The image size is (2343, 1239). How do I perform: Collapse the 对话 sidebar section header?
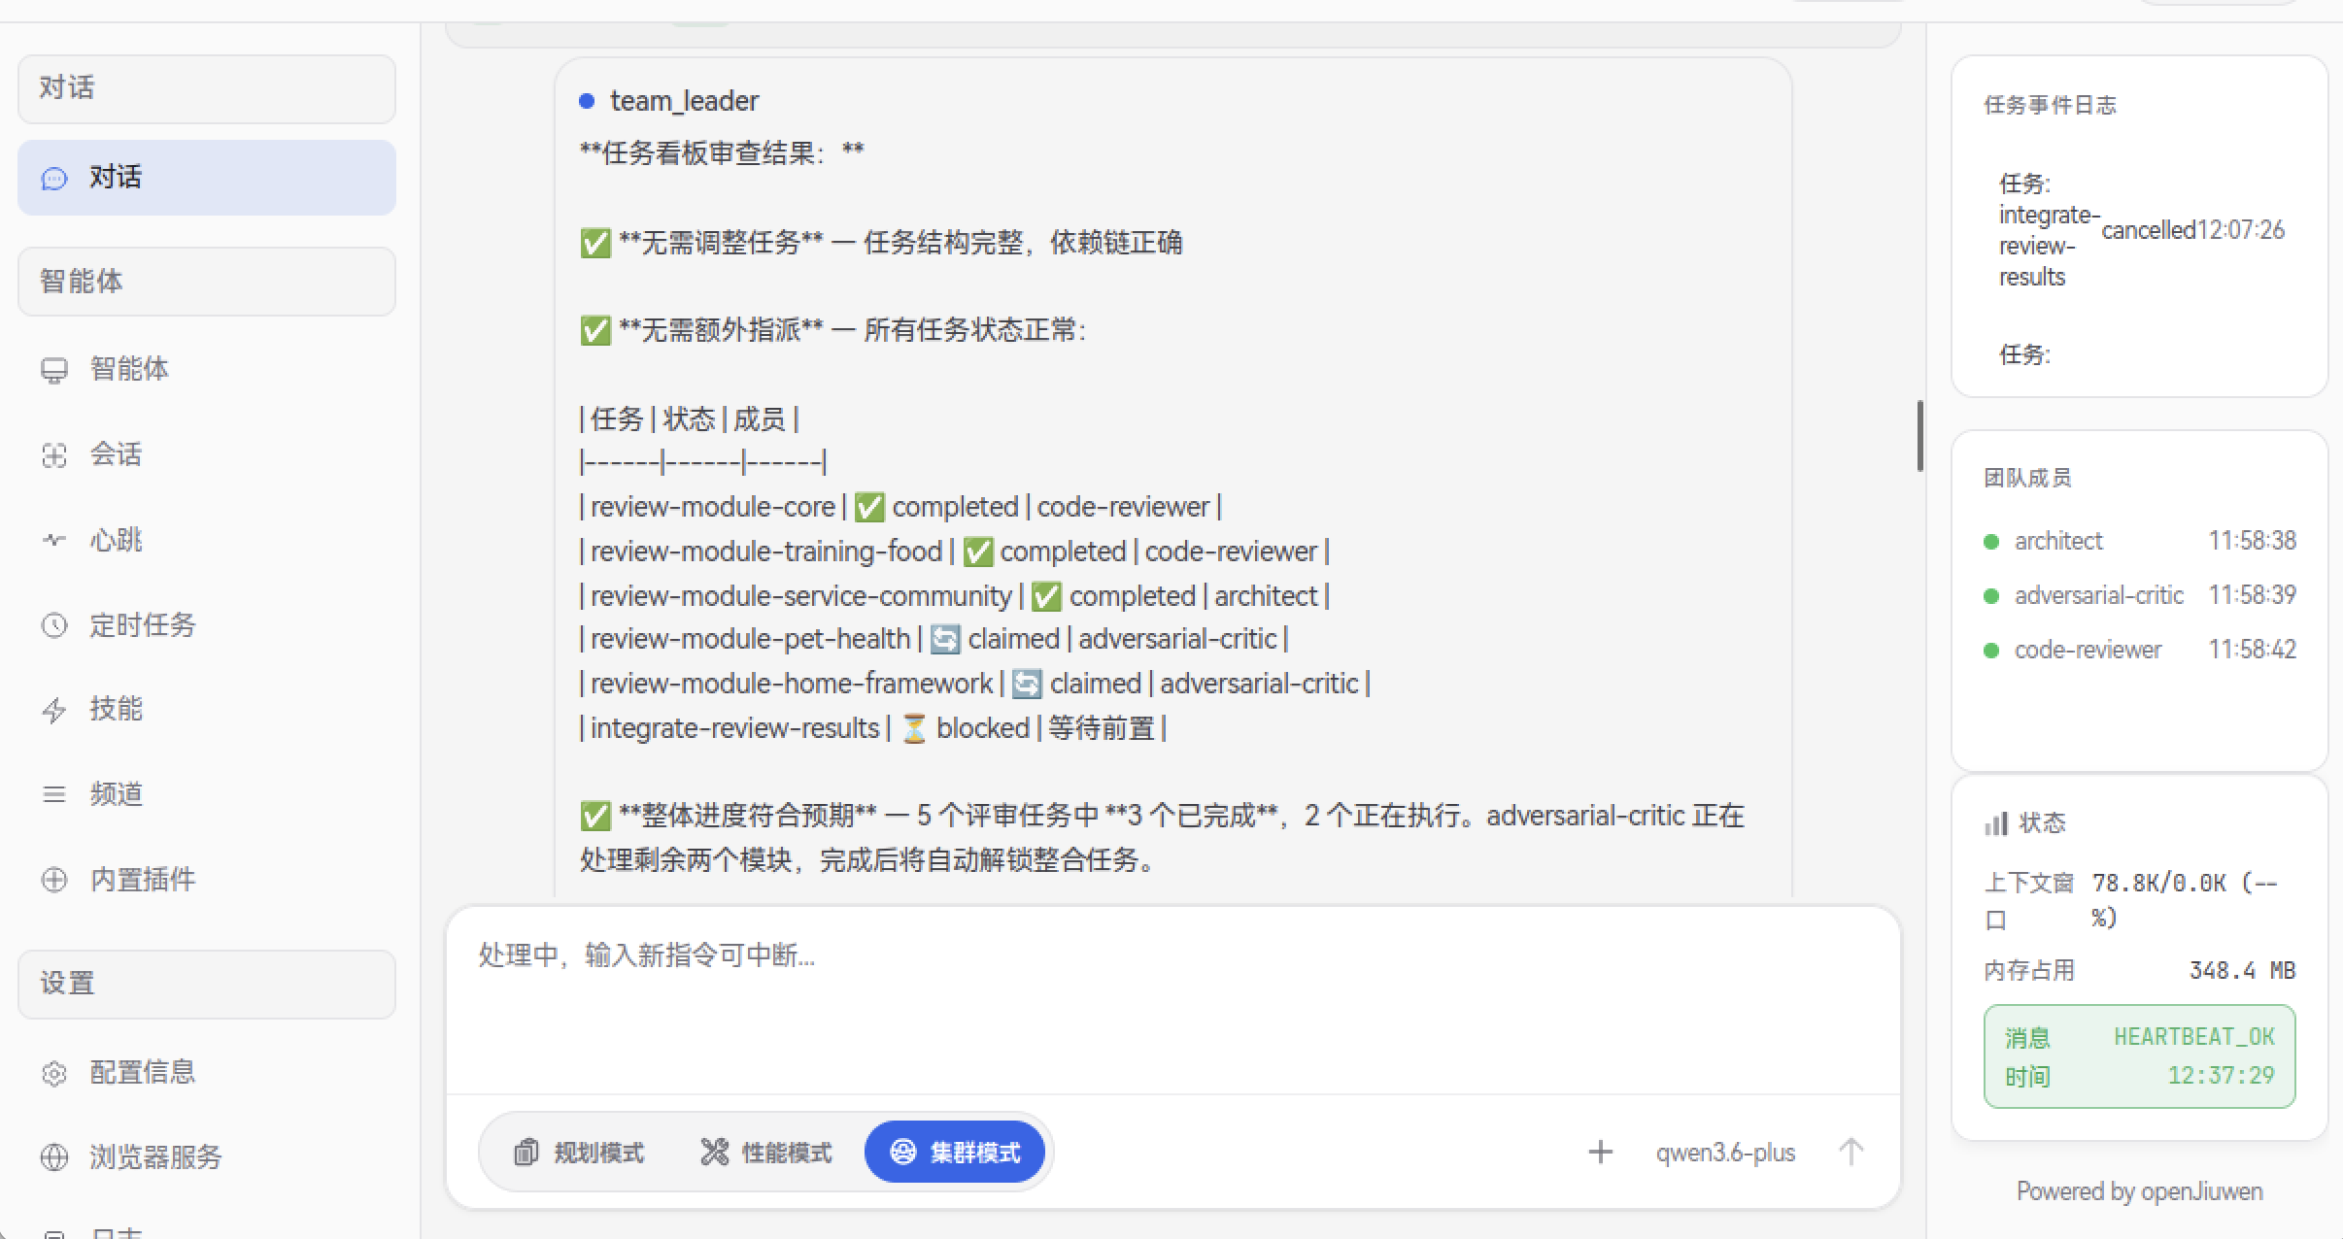point(207,89)
